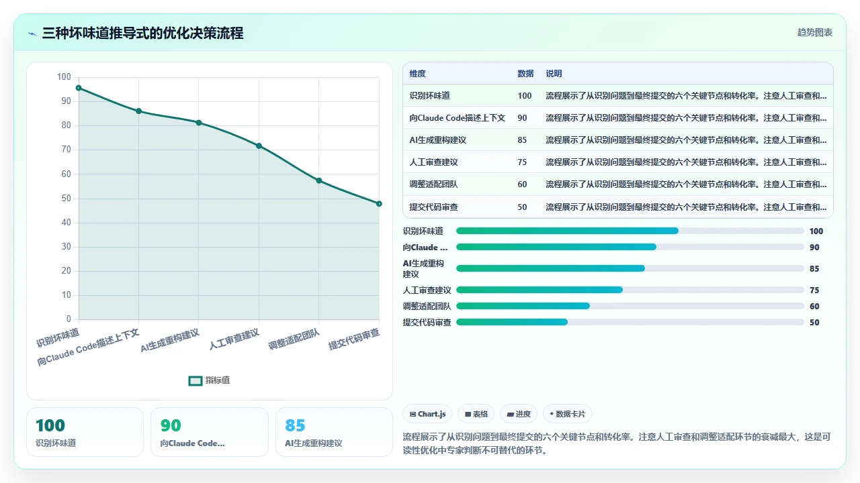This screenshot has height=483, width=860.
Task: Click chart data point for 识别坏味道
Action: (x=79, y=88)
